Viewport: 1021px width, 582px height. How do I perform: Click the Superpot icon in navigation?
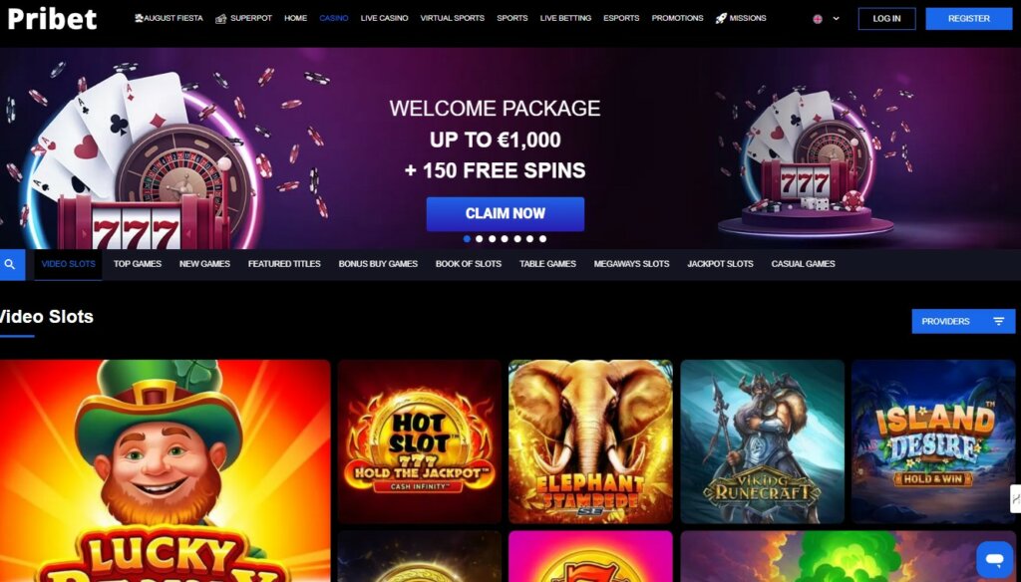tap(220, 18)
